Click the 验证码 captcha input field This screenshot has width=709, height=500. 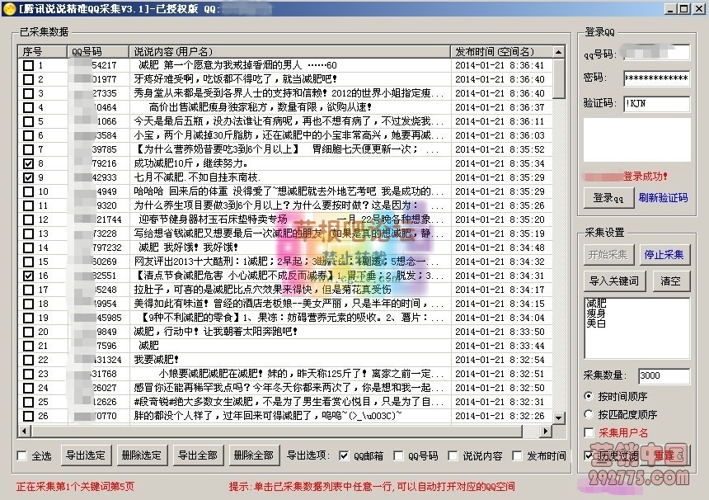point(657,104)
